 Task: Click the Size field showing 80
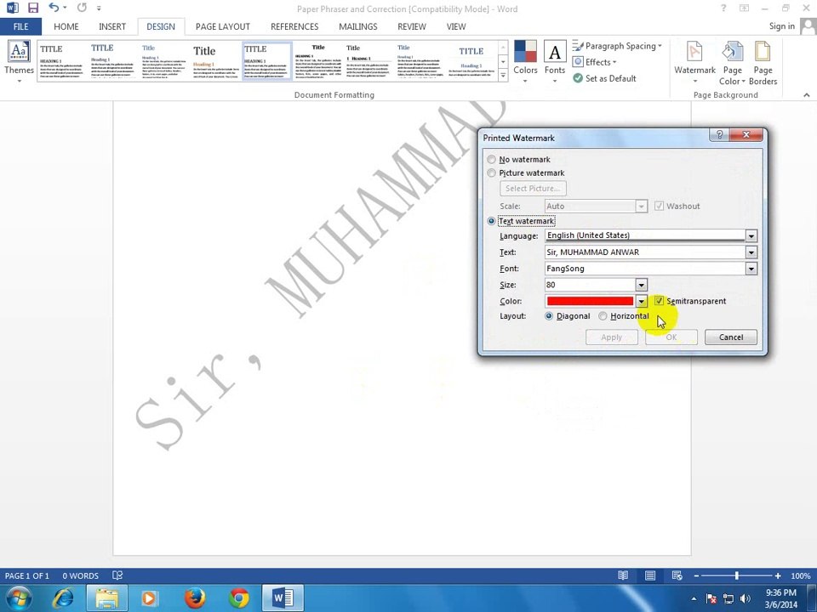pos(590,285)
